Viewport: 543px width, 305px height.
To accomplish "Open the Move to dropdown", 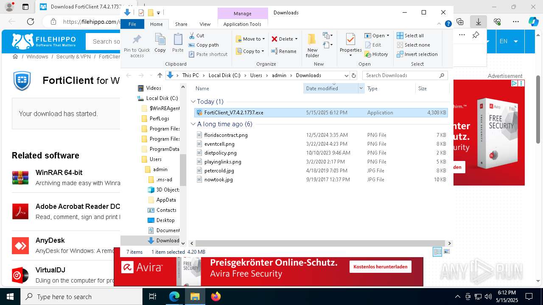I will coord(250,39).
